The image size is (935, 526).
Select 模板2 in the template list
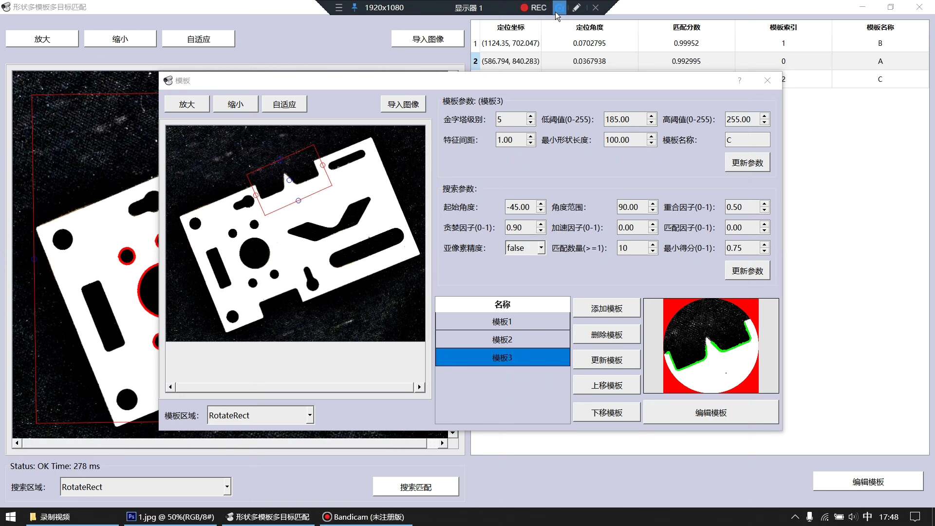502,339
